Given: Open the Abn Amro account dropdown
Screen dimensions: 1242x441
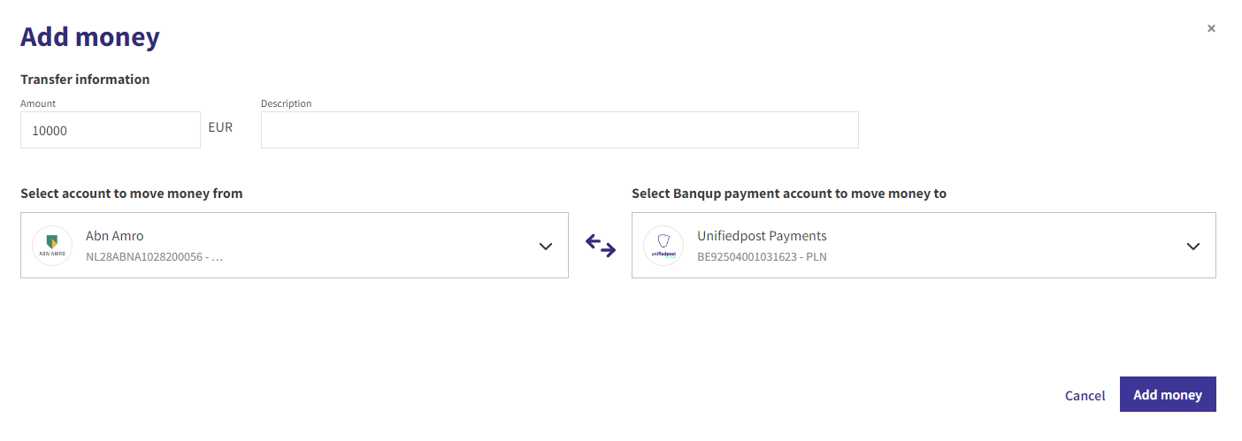Looking at the screenshot, I should [x=295, y=246].
